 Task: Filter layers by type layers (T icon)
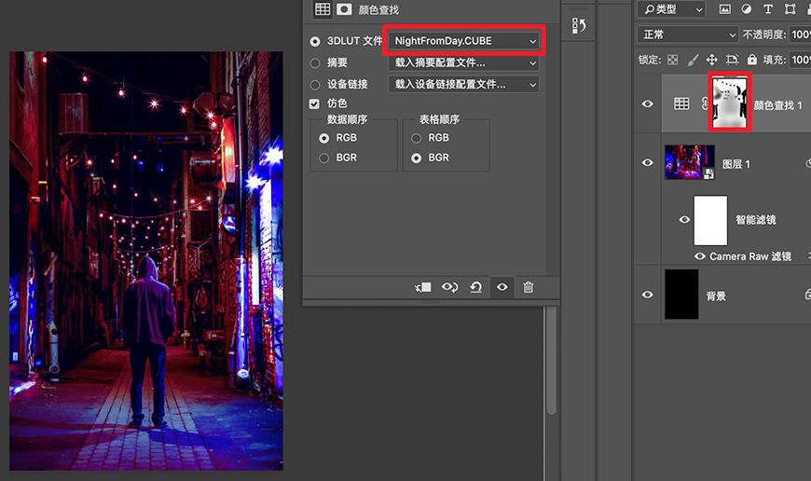(x=767, y=9)
